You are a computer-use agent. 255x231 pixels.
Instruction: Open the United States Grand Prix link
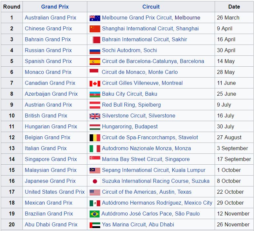tap(55, 192)
